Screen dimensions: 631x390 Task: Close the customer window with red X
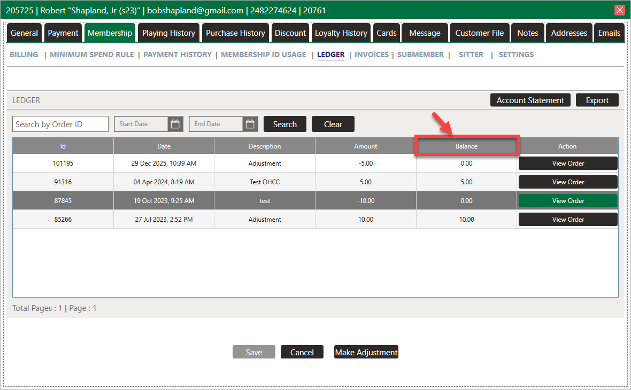620,10
